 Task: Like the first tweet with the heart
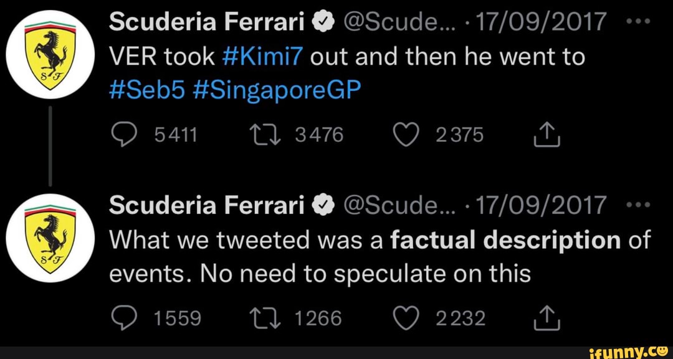click(x=406, y=133)
